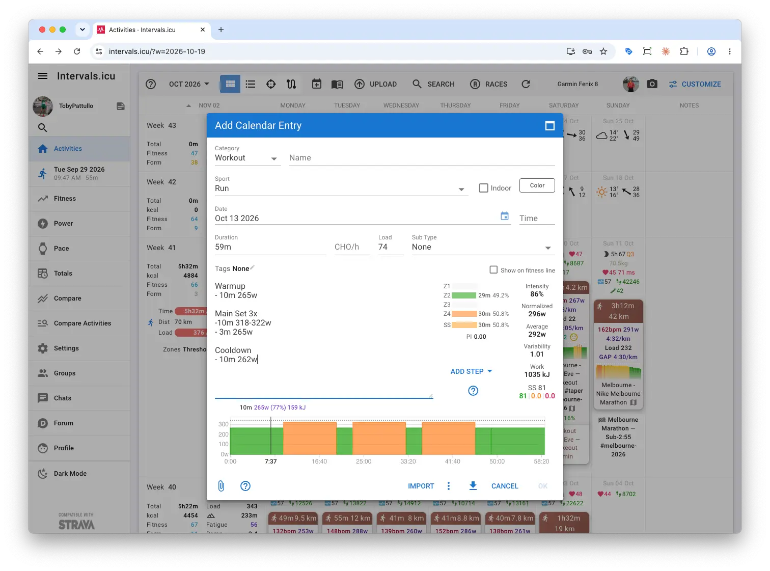
Task: Download the workout file with the download icon
Action: 473,486
